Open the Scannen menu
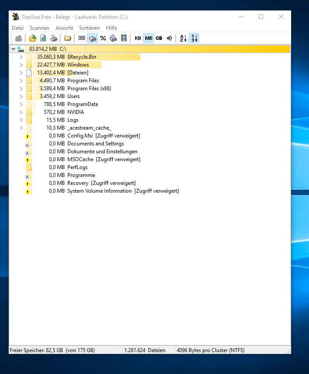Screen dimensions: 309x374 (x=39, y=28)
